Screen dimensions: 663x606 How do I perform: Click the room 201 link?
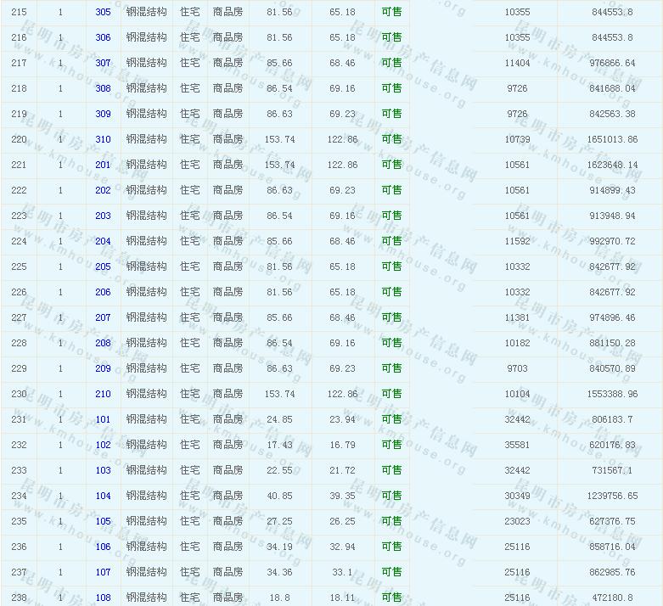coord(103,165)
